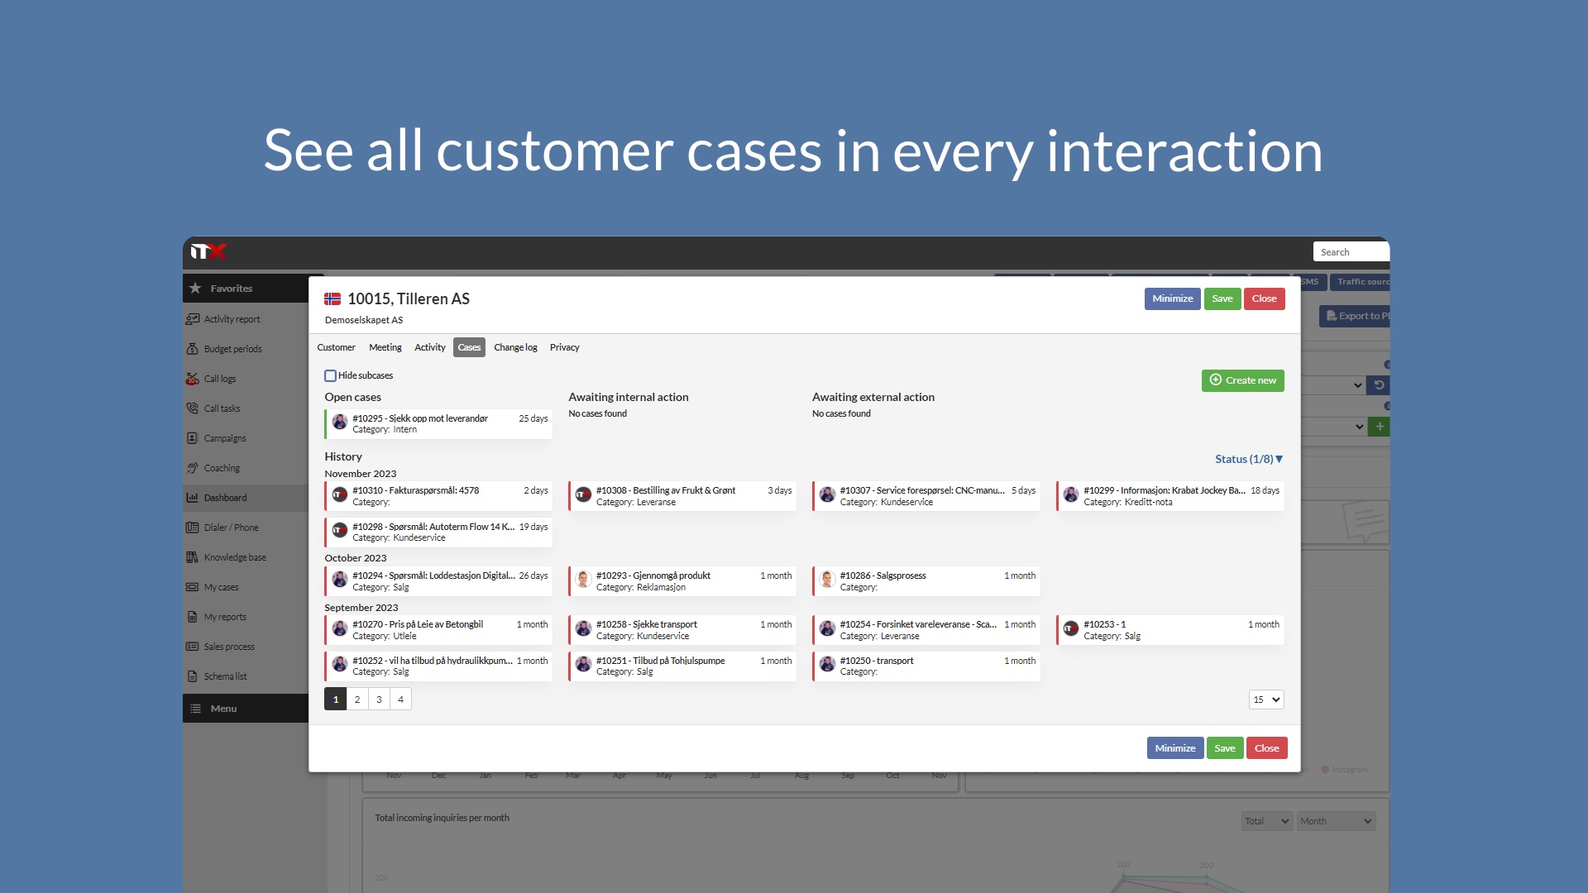Click Create new case button

pyautogui.click(x=1242, y=380)
